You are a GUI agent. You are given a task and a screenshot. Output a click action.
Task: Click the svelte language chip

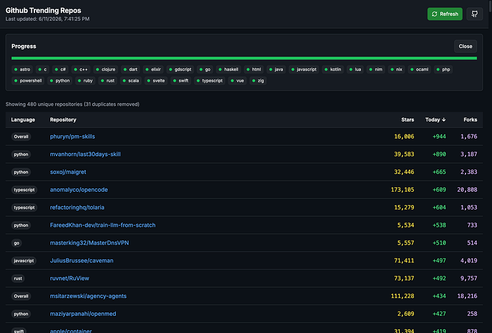click(156, 80)
